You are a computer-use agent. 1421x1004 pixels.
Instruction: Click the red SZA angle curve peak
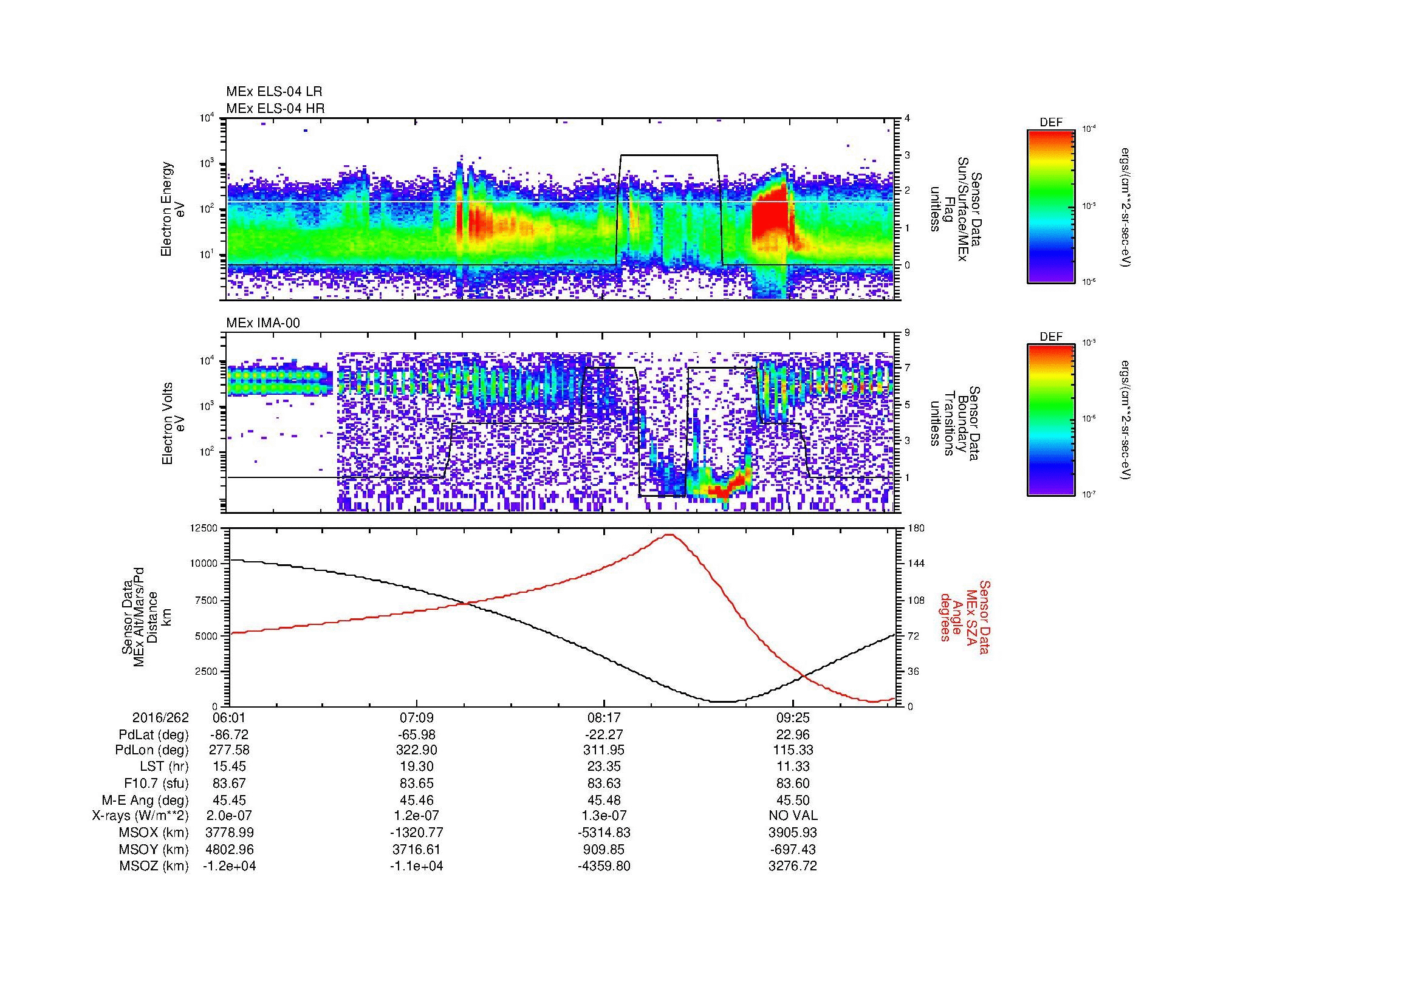669,535
